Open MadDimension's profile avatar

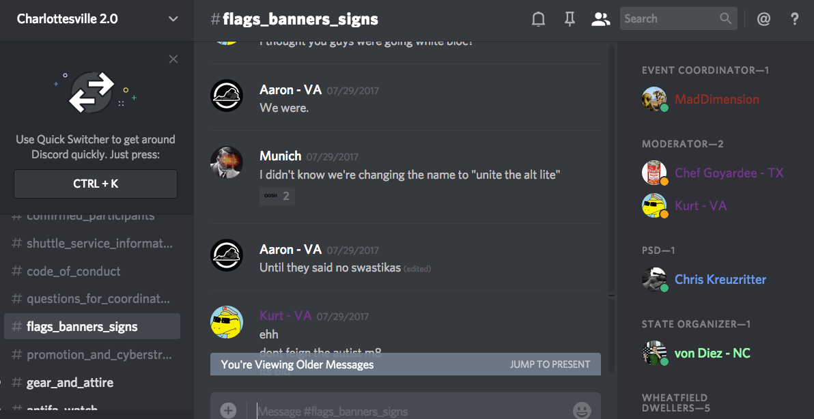(x=654, y=99)
